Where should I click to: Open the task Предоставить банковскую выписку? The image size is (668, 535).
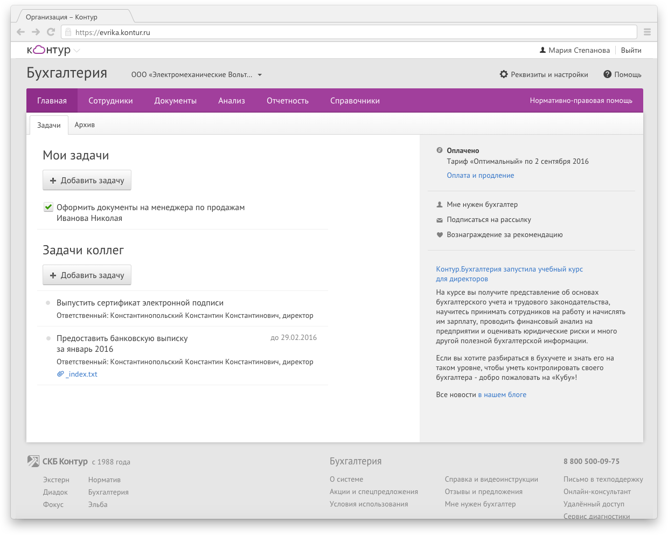(x=122, y=344)
